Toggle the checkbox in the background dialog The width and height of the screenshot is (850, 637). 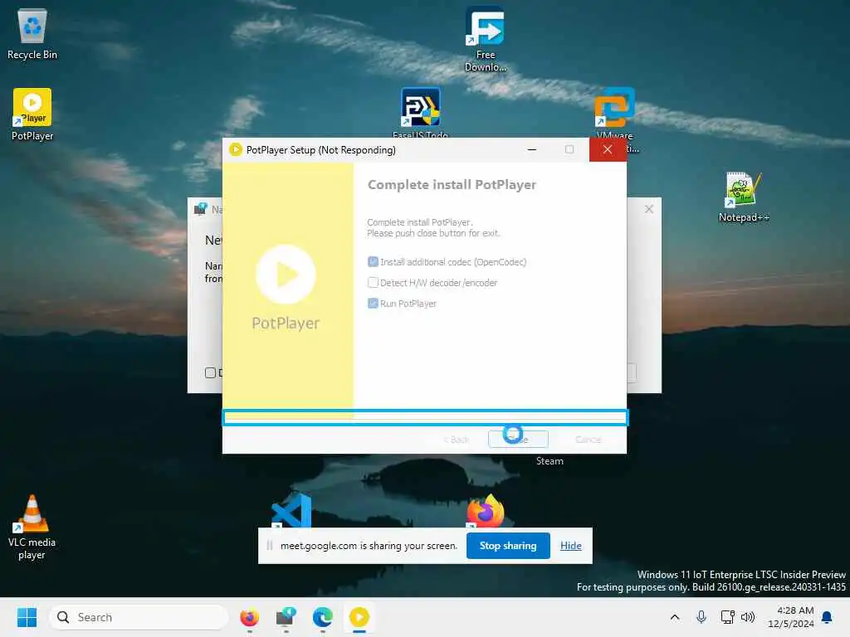point(210,372)
